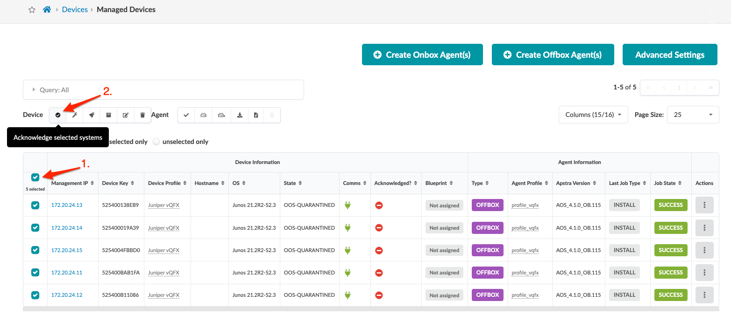Open the Devices breadcrumb link
The image size is (731, 315).
click(75, 10)
